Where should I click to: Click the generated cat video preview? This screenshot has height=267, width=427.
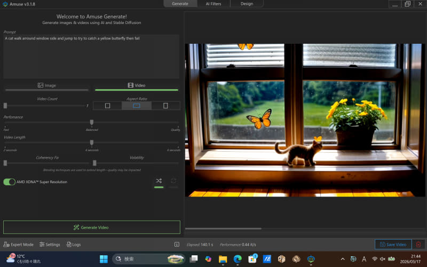click(x=305, y=120)
